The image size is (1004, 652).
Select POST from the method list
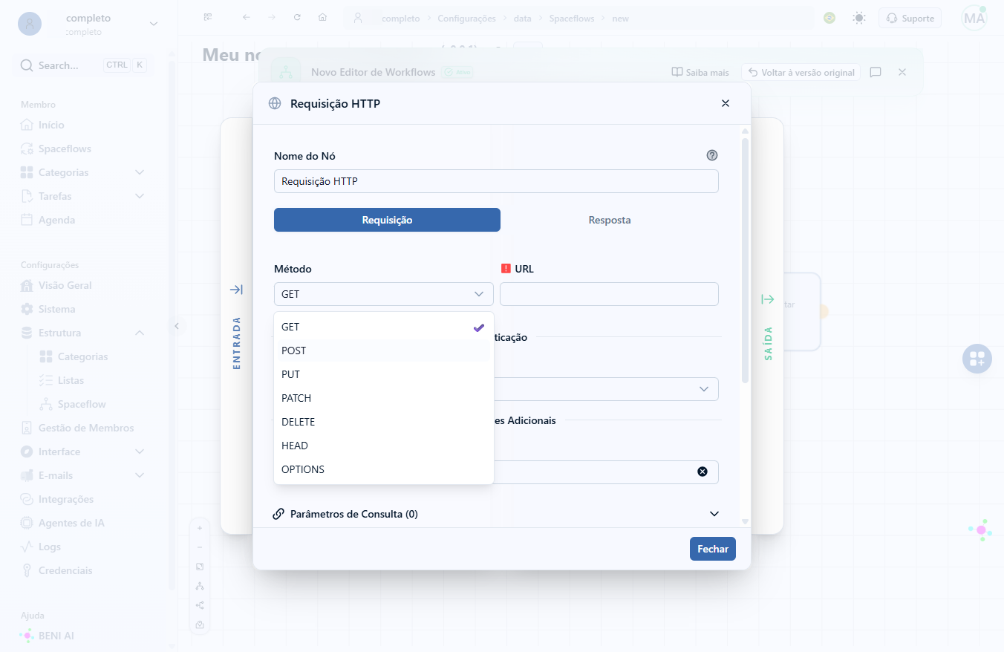pos(383,351)
